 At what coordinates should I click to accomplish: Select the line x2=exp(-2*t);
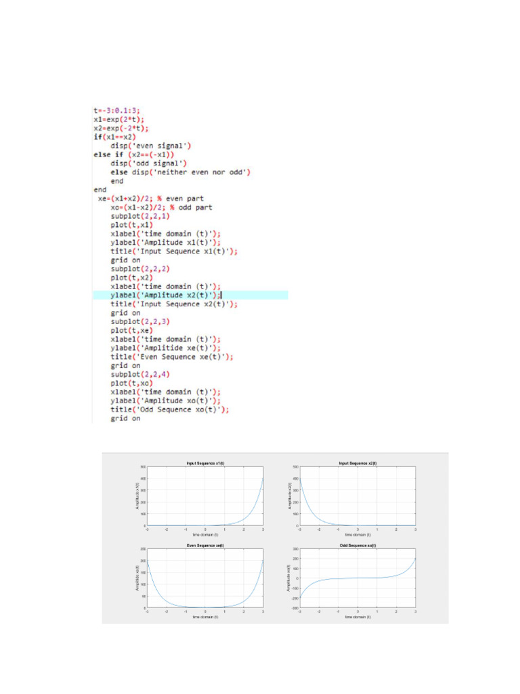(121, 128)
